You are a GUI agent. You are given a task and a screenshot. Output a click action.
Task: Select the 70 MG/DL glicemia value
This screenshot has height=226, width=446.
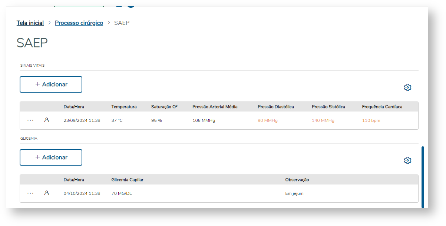point(121,193)
